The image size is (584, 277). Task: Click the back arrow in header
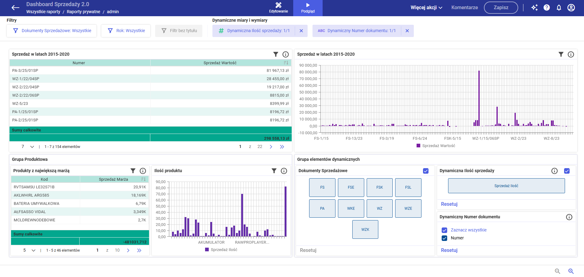click(x=15, y=8)
